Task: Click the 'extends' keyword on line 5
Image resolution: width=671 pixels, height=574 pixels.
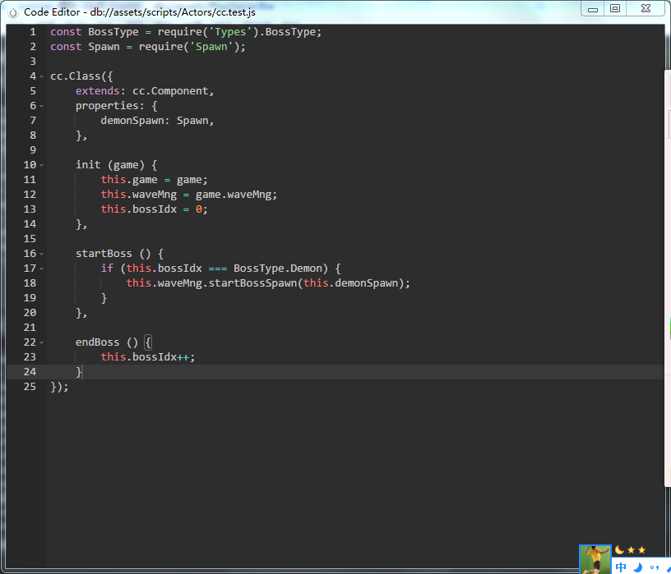Action: point(98,91)
